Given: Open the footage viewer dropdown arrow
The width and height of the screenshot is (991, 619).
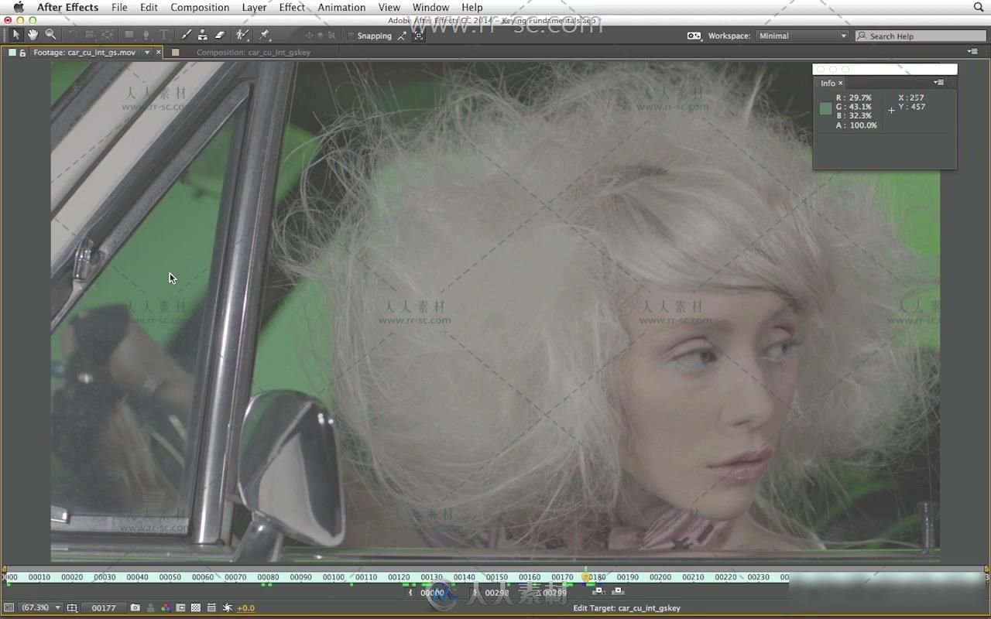Looking at the screenshot, I should (x=147, y=53).
